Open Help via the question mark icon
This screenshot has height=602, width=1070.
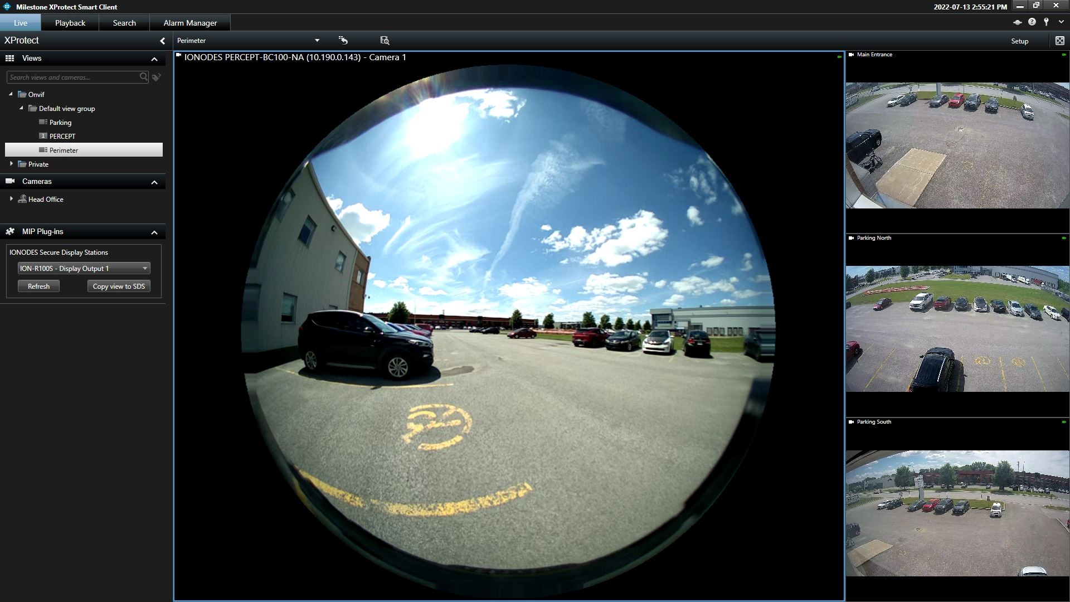[x=1032, y=22]
